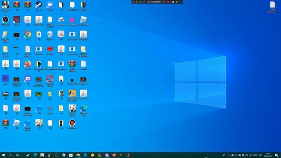Open the volume control in system tray

tap(247, 155)
